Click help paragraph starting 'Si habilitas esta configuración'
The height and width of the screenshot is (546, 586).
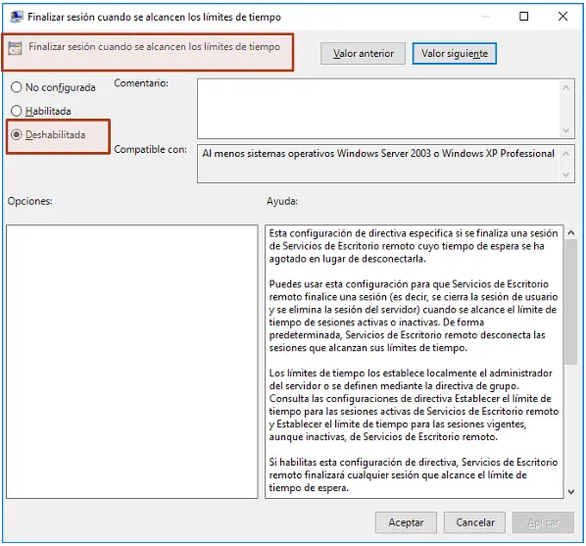[x=414, y=474]
